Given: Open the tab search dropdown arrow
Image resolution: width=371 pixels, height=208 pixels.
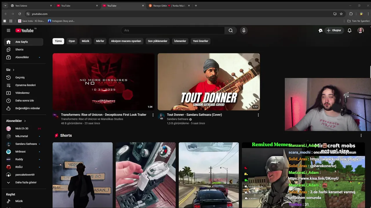Looking at the screenshot, I should 5,5.
